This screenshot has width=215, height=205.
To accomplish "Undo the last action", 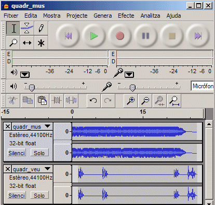I will pos(93,101).
